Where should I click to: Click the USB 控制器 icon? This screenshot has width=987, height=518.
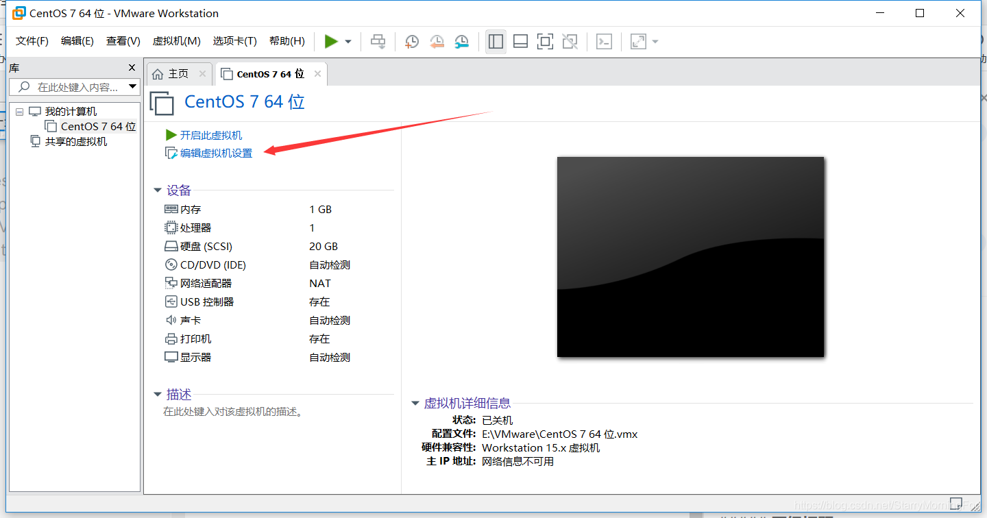click(x=171, y=301)
